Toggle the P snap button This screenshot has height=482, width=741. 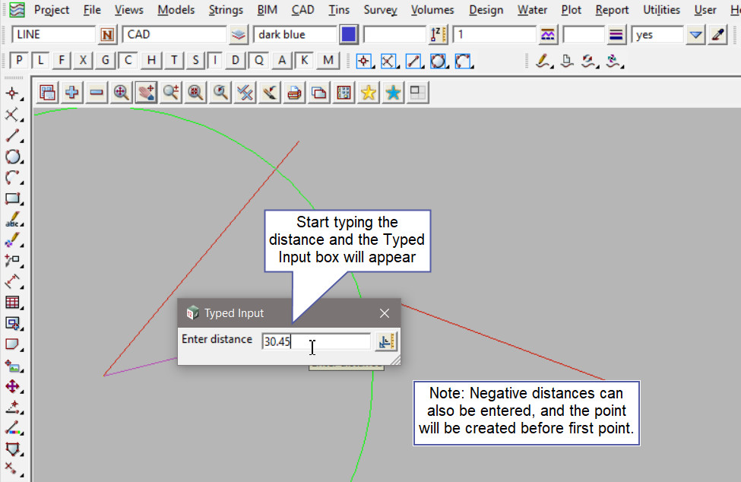[x=19, y=61]
